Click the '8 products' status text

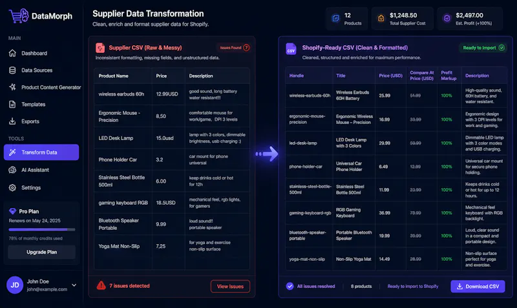361,286
